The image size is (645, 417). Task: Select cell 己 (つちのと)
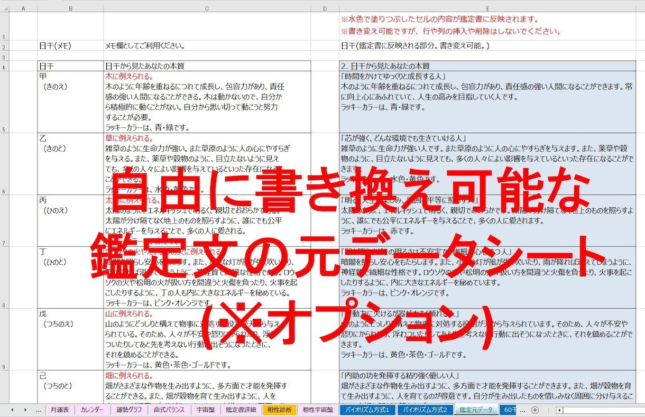[70, 387]
